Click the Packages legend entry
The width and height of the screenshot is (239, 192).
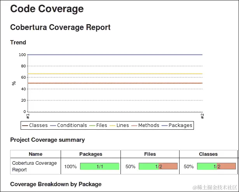point(177,125)
